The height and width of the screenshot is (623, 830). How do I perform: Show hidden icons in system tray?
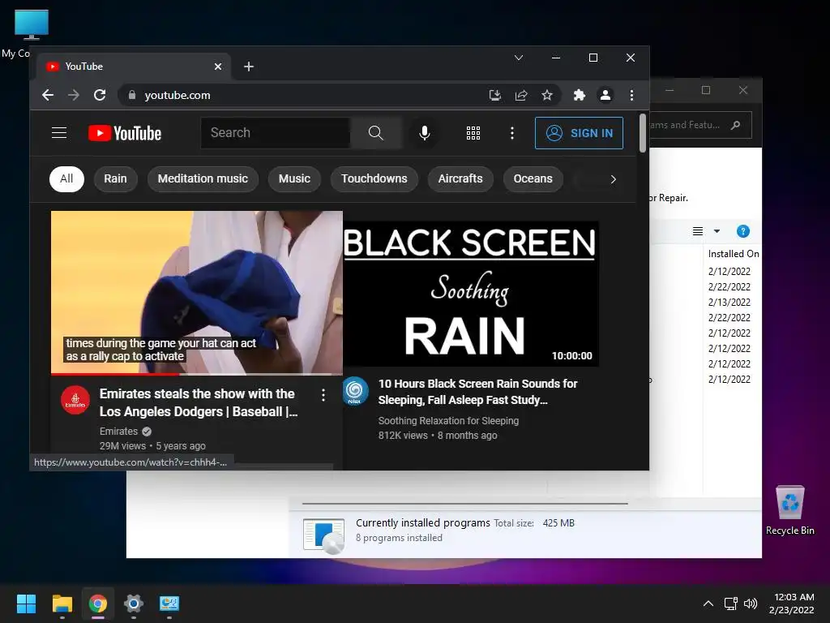708,604
